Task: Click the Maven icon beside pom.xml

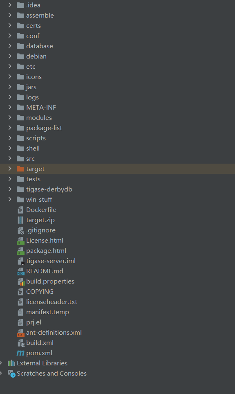Action: click(20, 353)
